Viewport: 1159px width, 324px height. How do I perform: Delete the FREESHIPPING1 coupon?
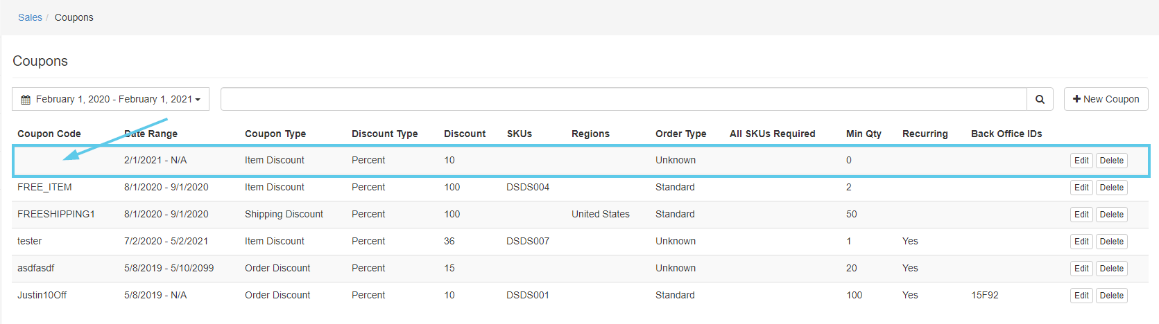coord(1111,215)
